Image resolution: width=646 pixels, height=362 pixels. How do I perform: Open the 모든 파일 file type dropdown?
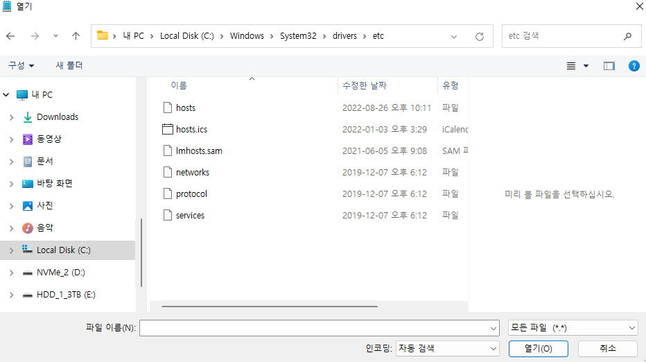pyautogui.click(x=573, y=328)
